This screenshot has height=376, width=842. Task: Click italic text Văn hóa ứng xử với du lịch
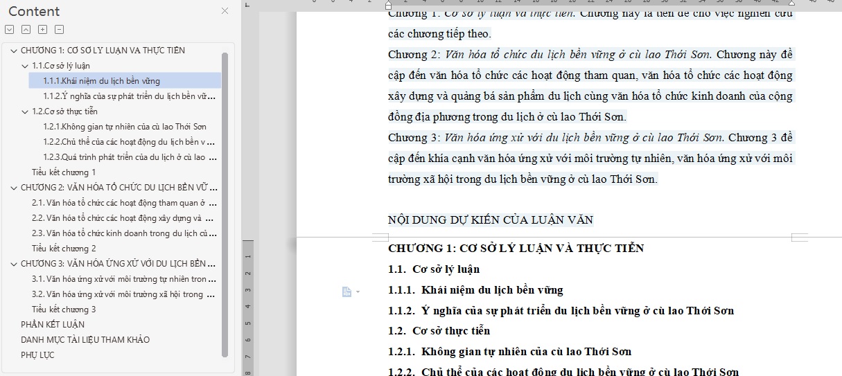pos(584,137)
